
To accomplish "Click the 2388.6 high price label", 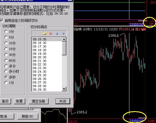I will pos(114,35).
